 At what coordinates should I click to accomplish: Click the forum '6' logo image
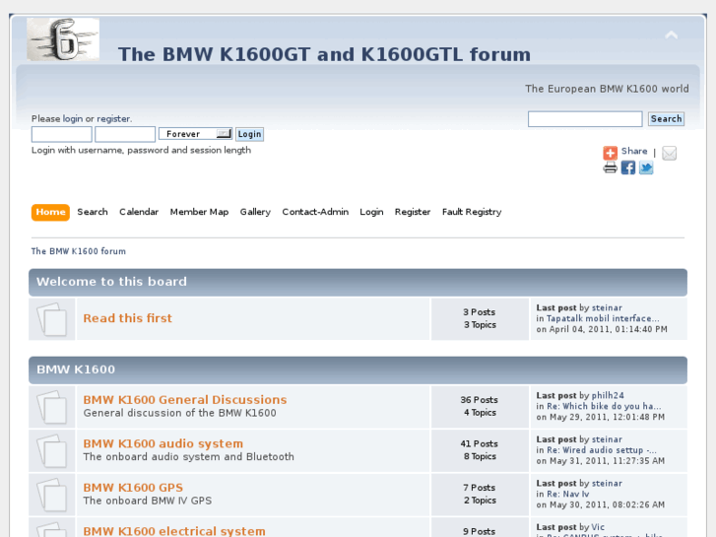[63, 39]
